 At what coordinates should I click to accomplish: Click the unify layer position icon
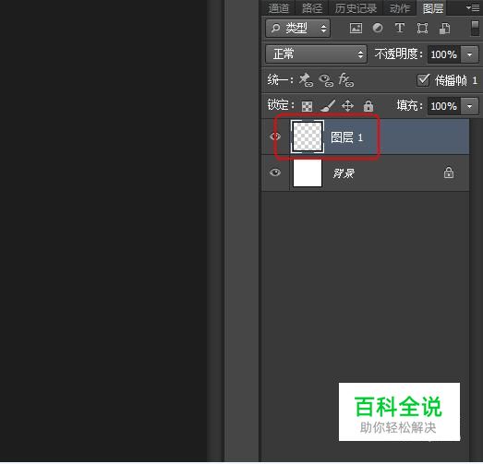tap(306, 80)
